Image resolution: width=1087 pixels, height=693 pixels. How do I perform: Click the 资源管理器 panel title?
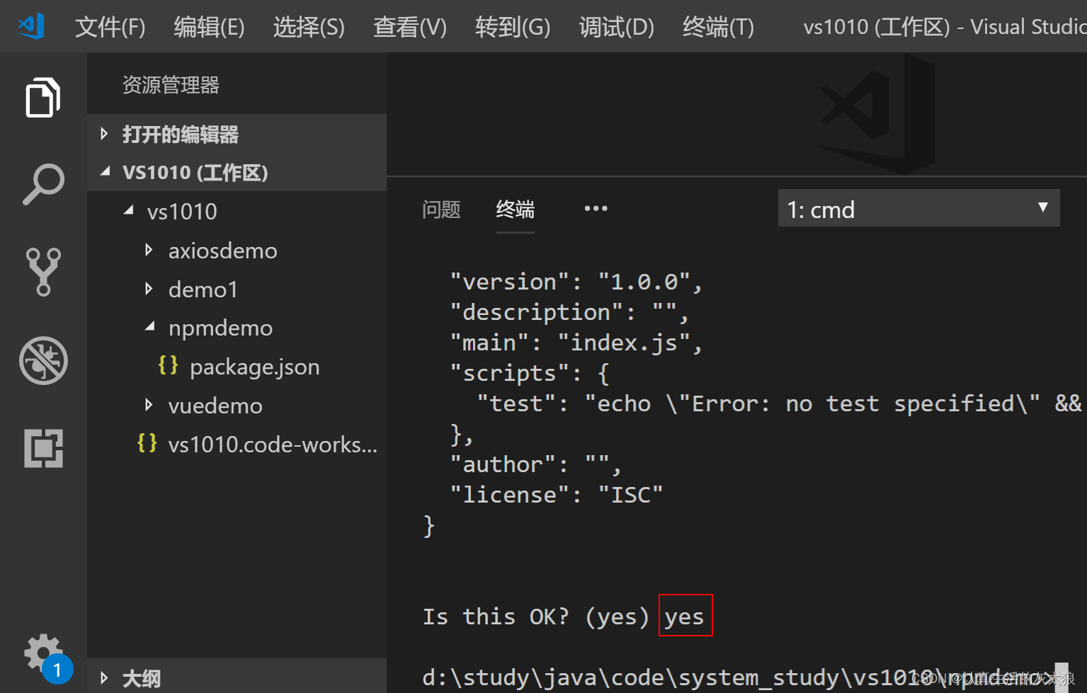click(171, 85)
